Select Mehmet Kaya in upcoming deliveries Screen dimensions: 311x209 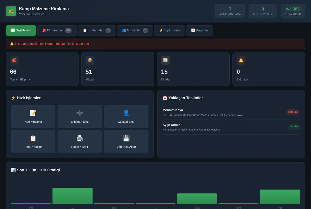point(173,110)
